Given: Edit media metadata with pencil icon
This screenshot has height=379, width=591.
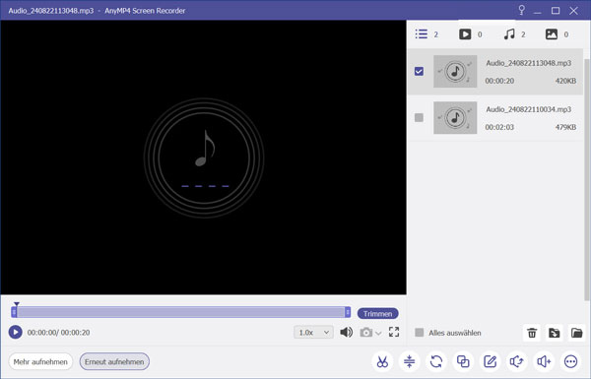Looking at the screenshot, I should [490, 361].
